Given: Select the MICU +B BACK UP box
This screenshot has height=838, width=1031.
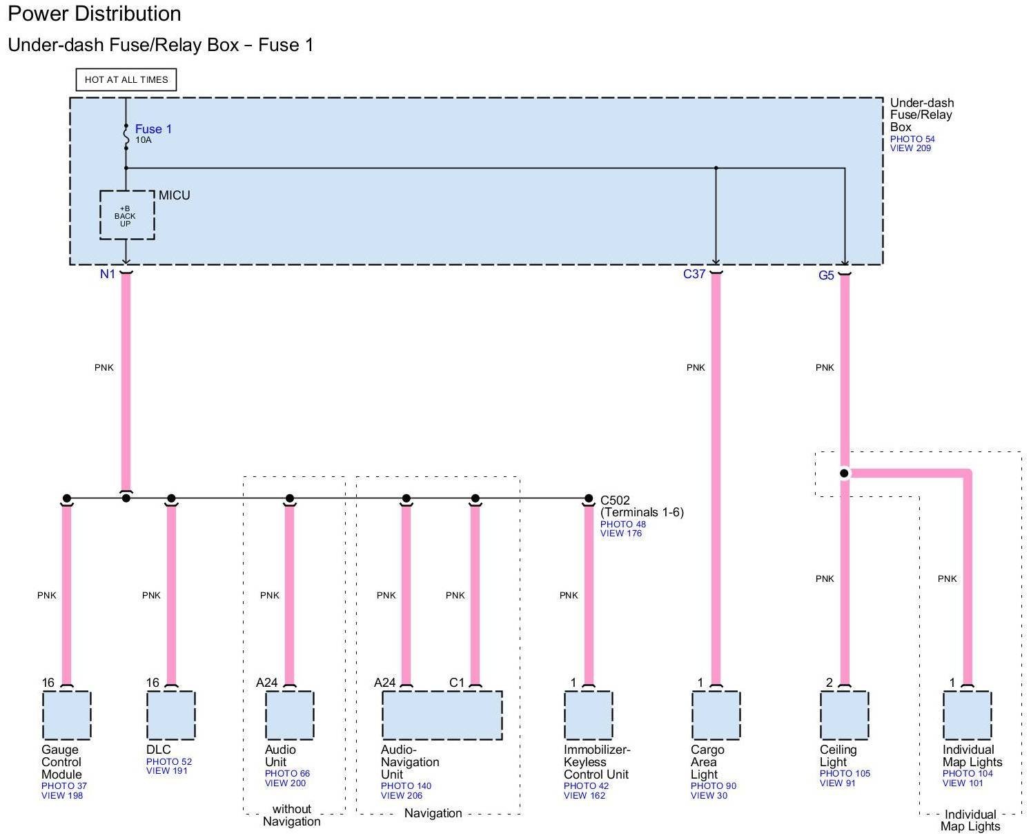Looking at the screenshot, I should [x=126, y=215].
